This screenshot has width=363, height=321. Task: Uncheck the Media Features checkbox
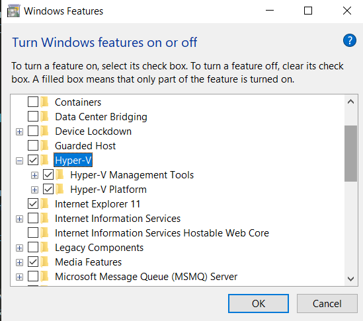point(33,262)
